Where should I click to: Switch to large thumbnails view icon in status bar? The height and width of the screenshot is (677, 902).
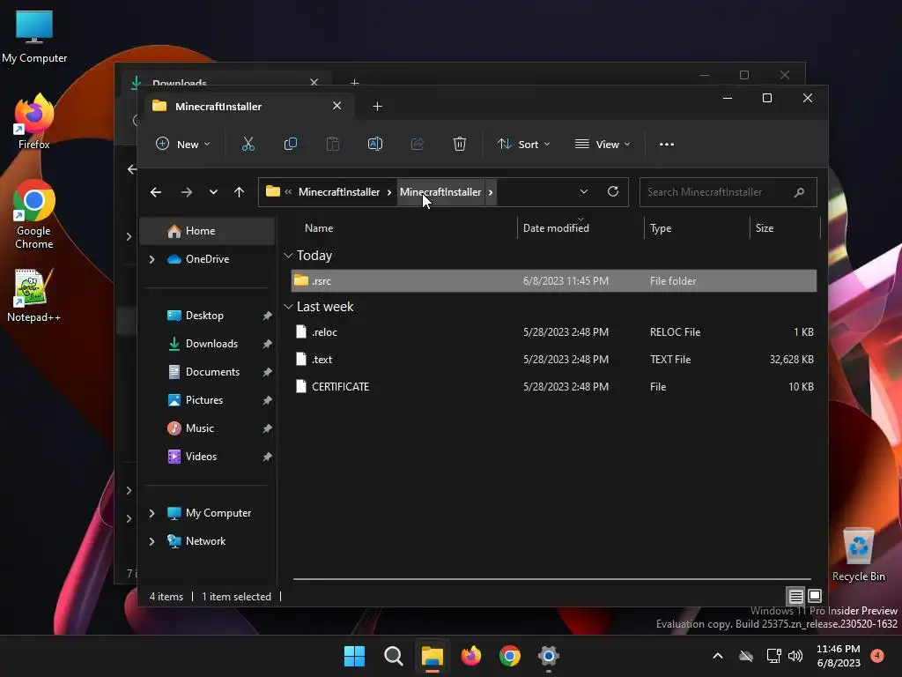[815, 596]
